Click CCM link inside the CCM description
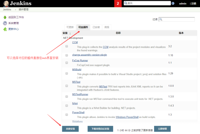This screenshot has width=200, height=134. (x=106, y=47)
